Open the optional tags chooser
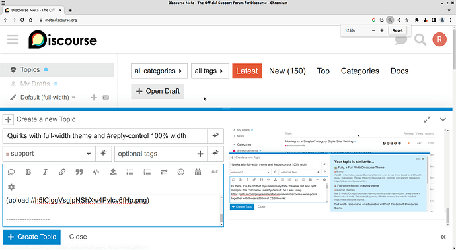456x250 pixels. [161, 154]
